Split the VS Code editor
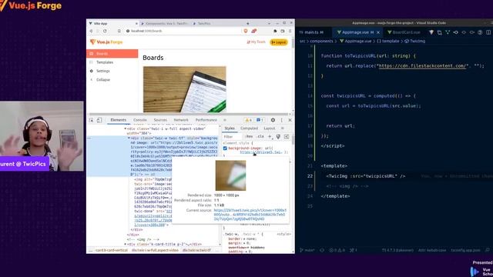 coord(488,32)
